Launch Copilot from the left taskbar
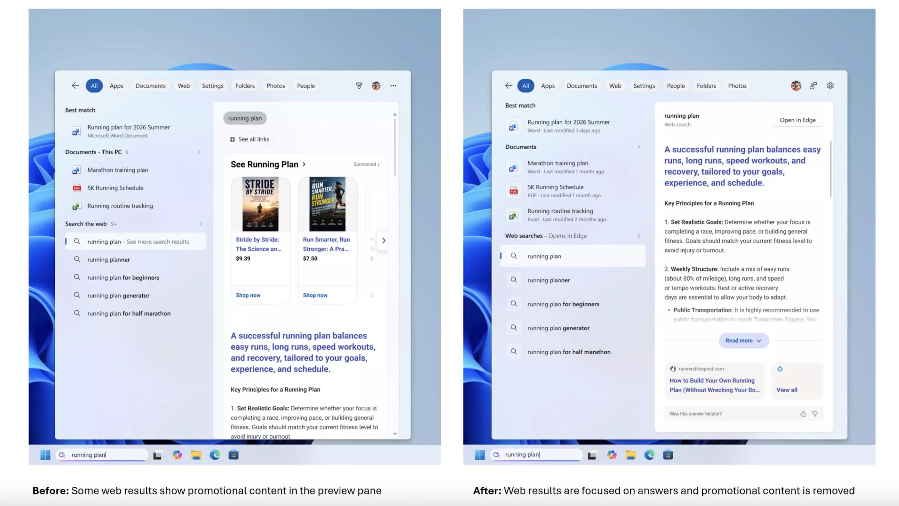The height and width of the screenshot is (506, 899). (x=177, y=455)
